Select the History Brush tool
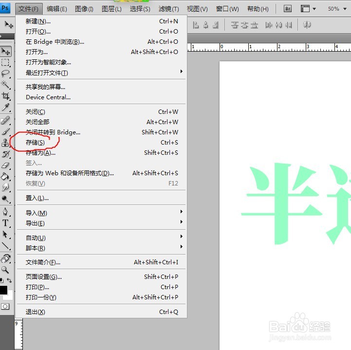Screen dimensions: 351x350 [5, 154]
